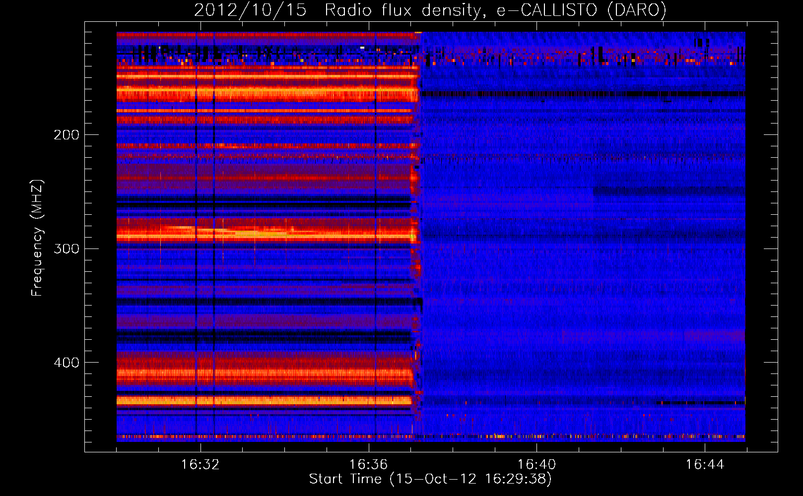The width and height of the screenshot is (803, 496).
Task: Click the 16:36 time tick label
Action: [x=369, y=465]
